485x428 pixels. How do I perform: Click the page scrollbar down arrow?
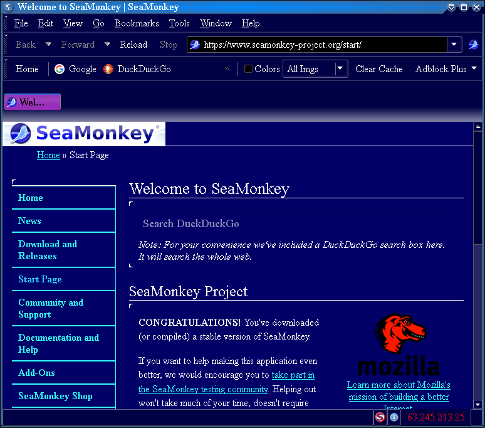478,404
